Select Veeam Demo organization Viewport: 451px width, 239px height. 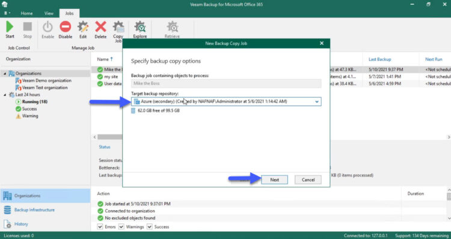pyautogui.click(x=46, y=80)
